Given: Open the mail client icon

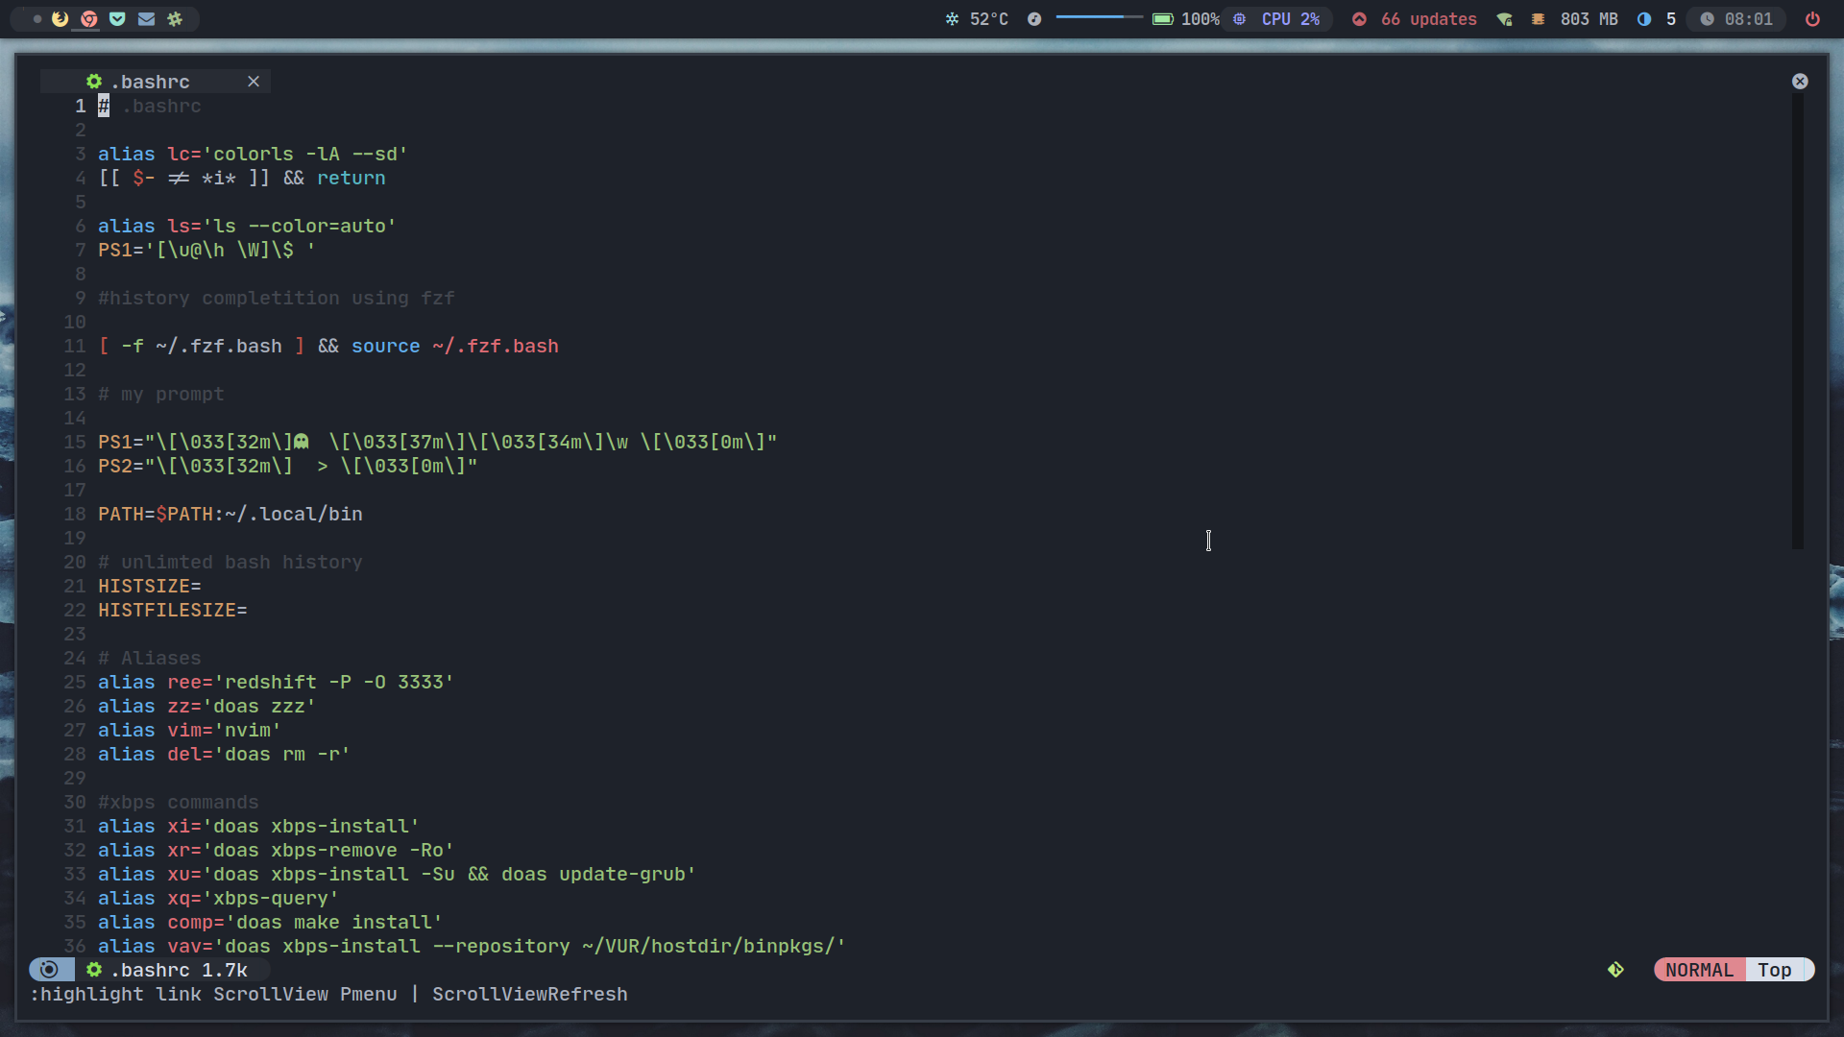Looking at the screenshot, I should [146, 19].
